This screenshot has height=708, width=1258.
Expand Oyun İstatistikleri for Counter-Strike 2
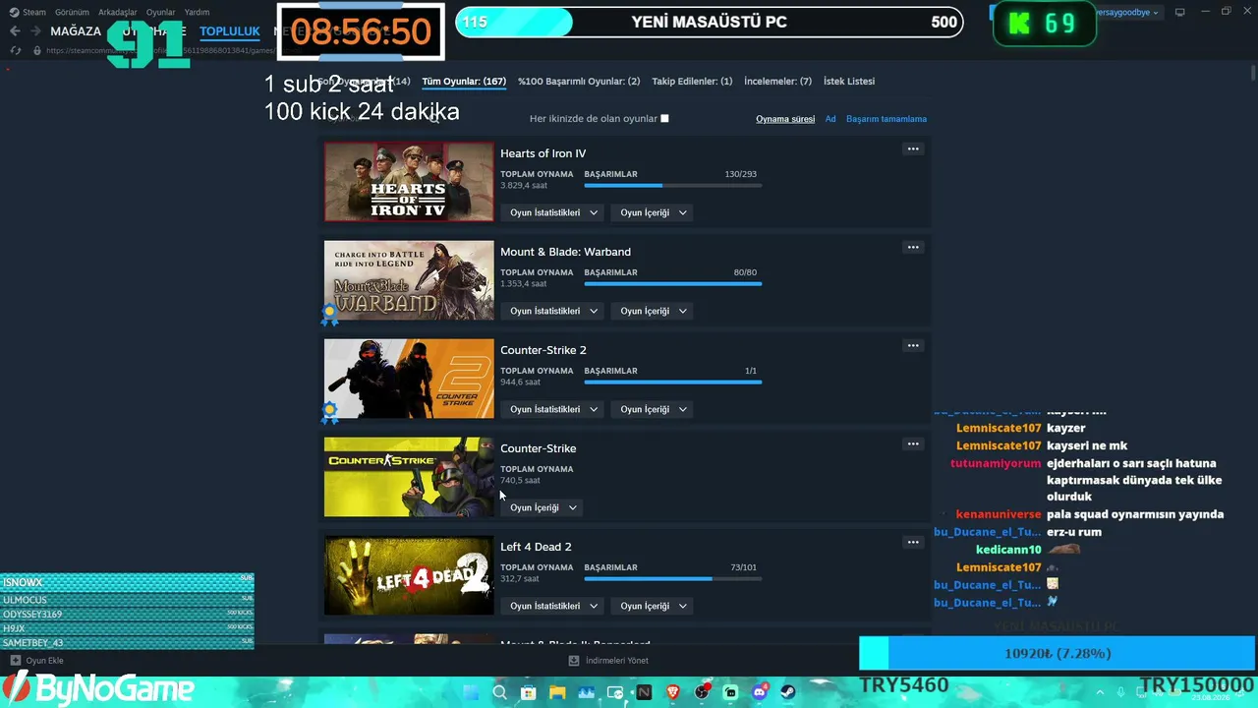(x=554, y=409)
